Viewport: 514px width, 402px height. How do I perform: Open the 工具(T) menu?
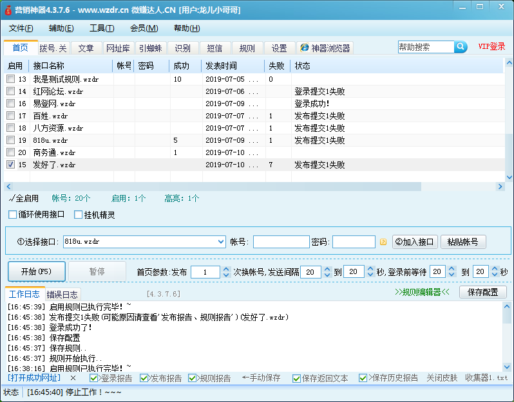[101, 28]
